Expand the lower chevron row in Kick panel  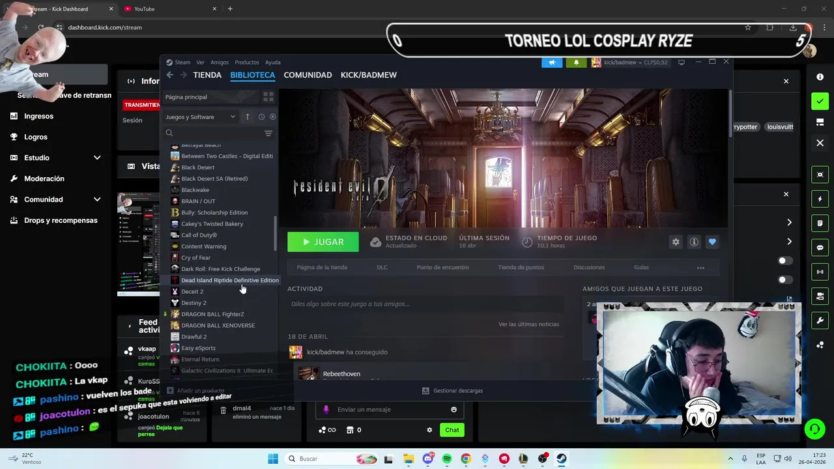(789, 242)
